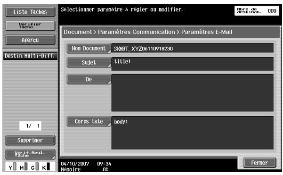Click the body1 text field
Image resolution: width=283 pixels, height=175 pixels.
coord(193,133)
